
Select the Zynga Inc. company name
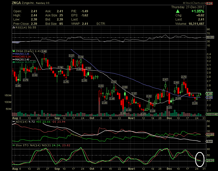(x=28, y=3)
